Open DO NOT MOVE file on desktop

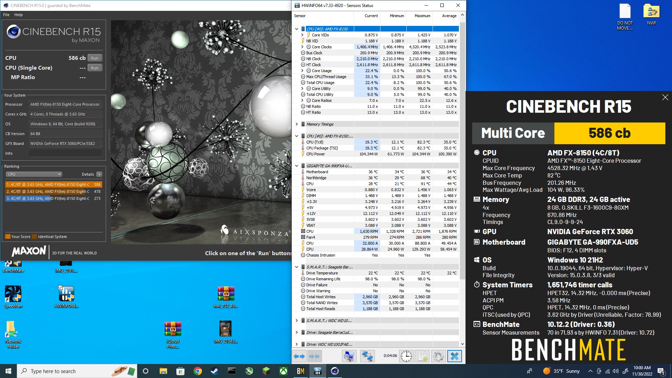(x=625, y=17)
